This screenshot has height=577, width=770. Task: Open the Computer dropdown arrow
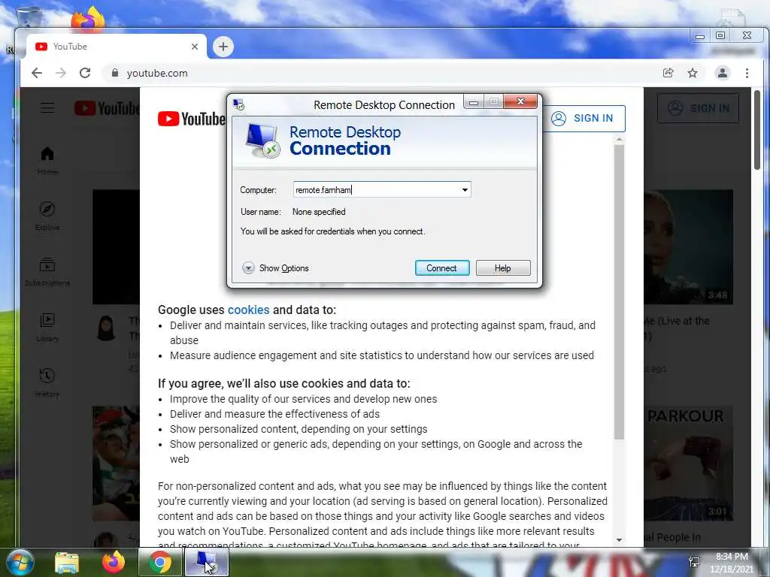[465, 190]
